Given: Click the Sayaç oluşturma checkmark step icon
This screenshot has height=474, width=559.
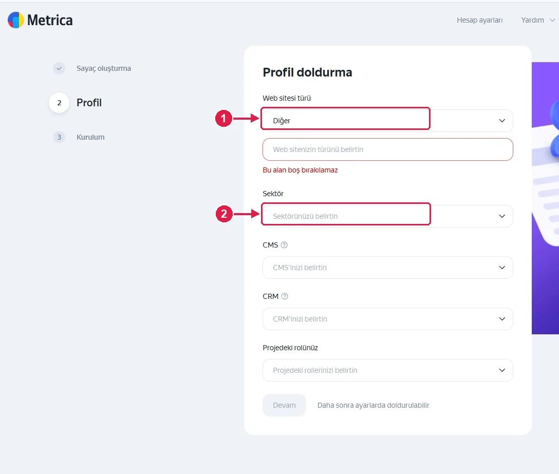Looking at the screenshot, I should (x=59, y=68).
